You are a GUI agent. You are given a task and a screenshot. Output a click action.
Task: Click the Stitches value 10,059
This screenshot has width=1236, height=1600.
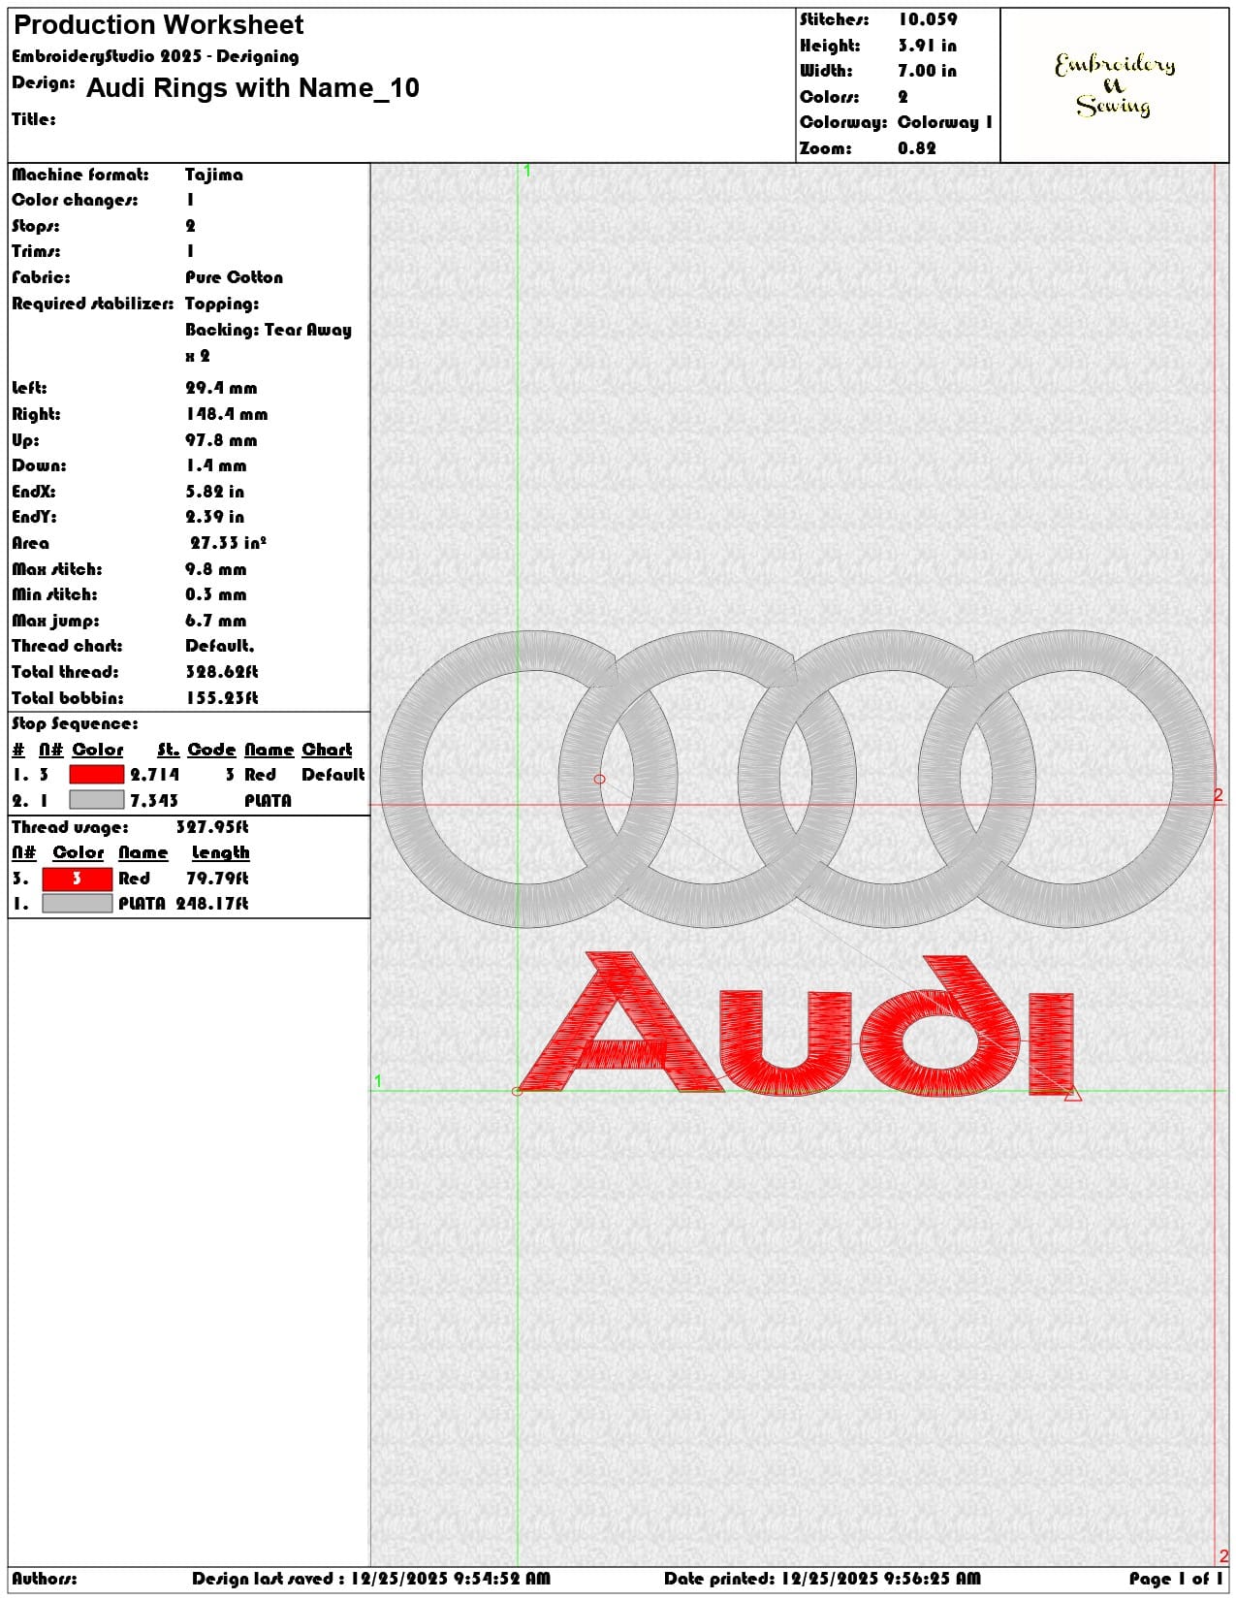927,19
